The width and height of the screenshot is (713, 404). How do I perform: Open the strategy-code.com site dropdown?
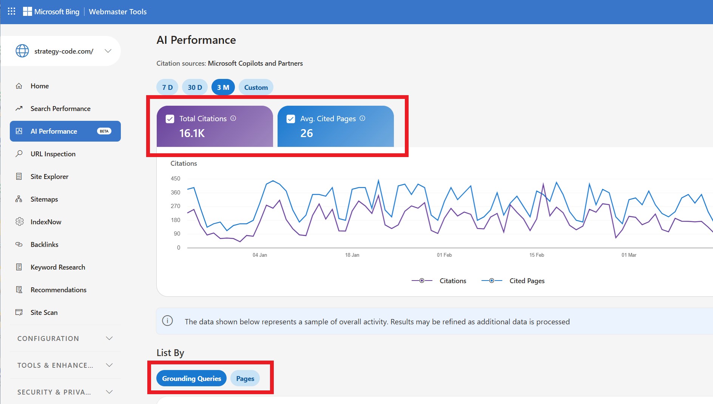pos(108,51)
